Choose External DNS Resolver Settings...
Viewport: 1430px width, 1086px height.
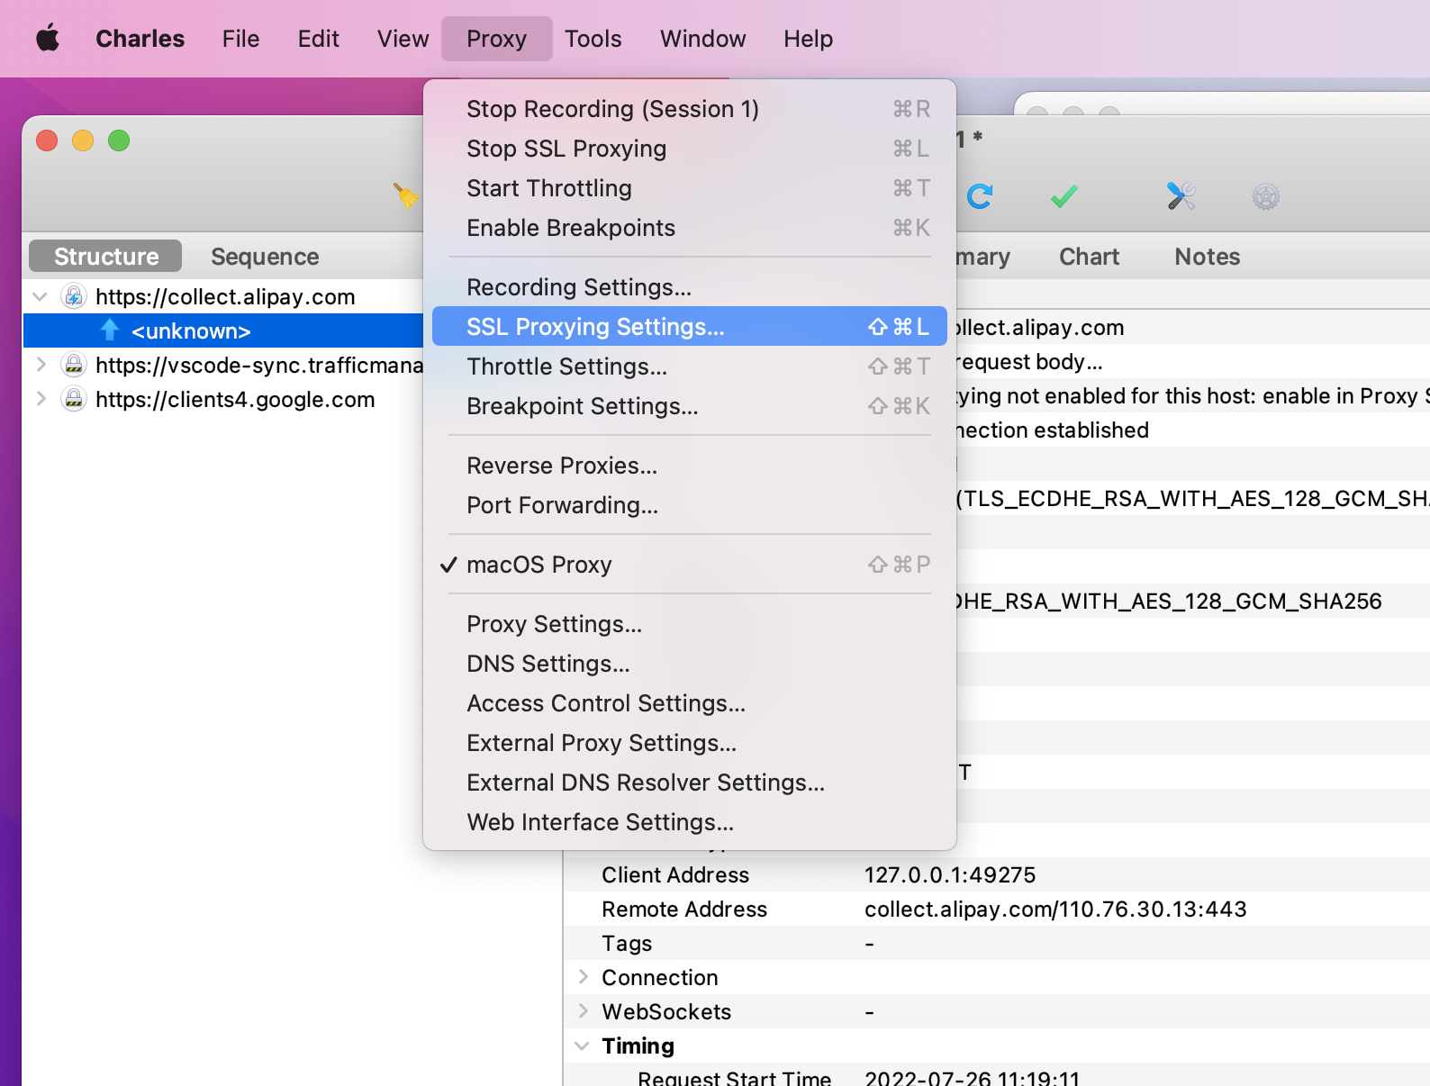point(690,783)
